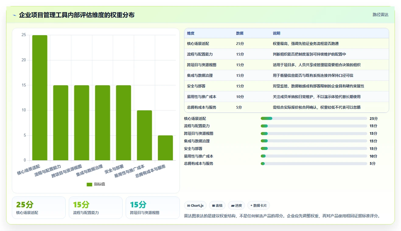401x231 pixels.
Task: Click the 10分 value beside progress list
Action: [373, 156]
